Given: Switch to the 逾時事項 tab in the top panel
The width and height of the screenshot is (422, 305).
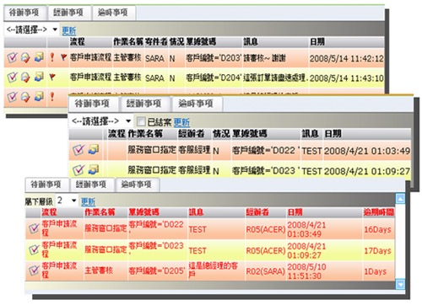Looking at the screenshot, I should [x=113, y=13].
